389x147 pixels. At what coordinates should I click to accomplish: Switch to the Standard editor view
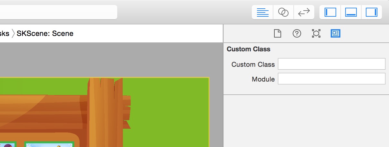point(262,12)
